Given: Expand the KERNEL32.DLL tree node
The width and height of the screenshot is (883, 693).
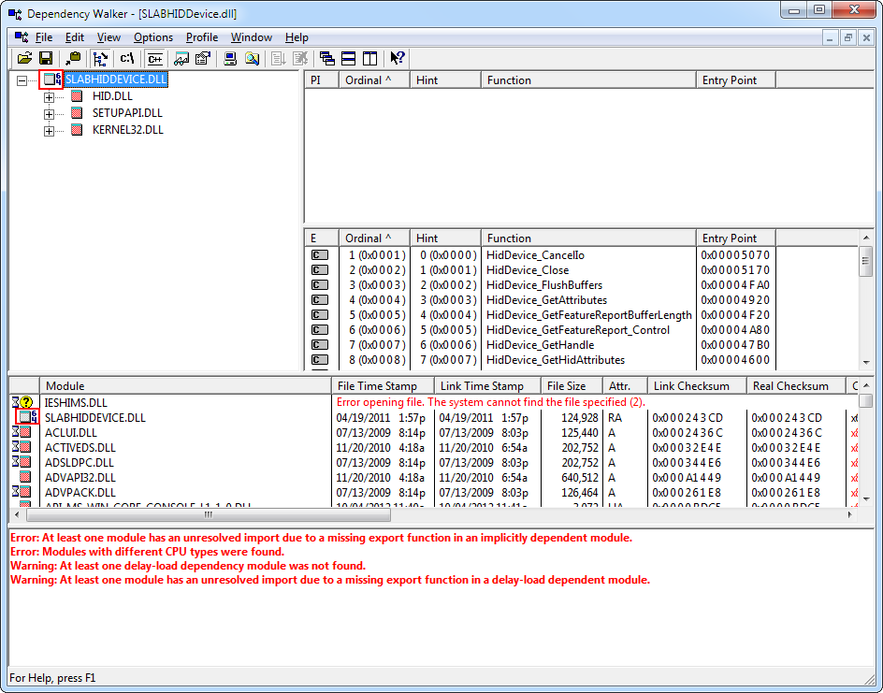Looking at the screenshot, I should click(x=50, y=130).
